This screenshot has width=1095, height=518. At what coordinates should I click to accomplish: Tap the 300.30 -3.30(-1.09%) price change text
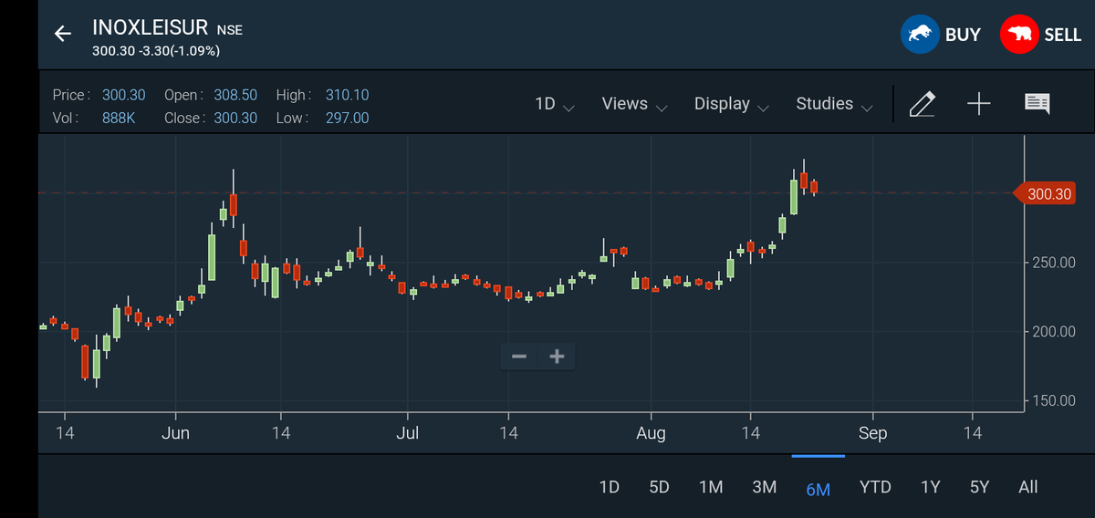point(156,51)
